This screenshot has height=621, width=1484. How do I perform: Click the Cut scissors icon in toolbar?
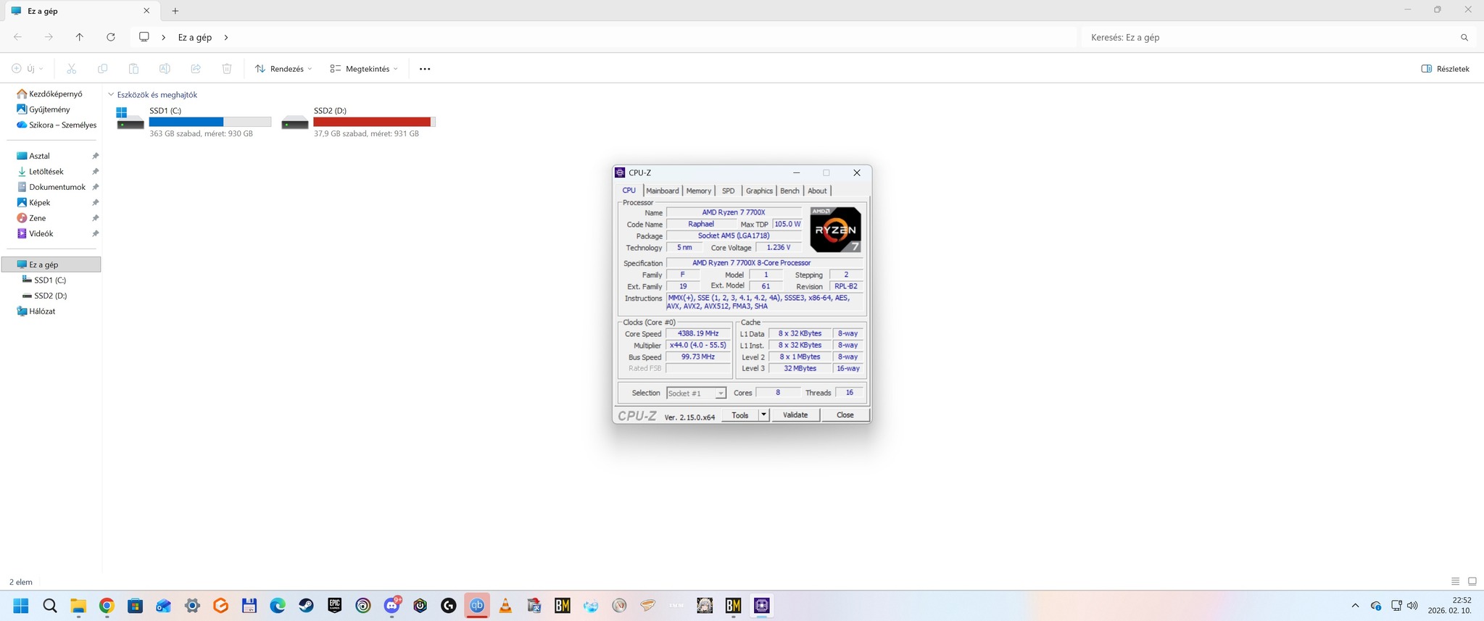pos(71,69)
